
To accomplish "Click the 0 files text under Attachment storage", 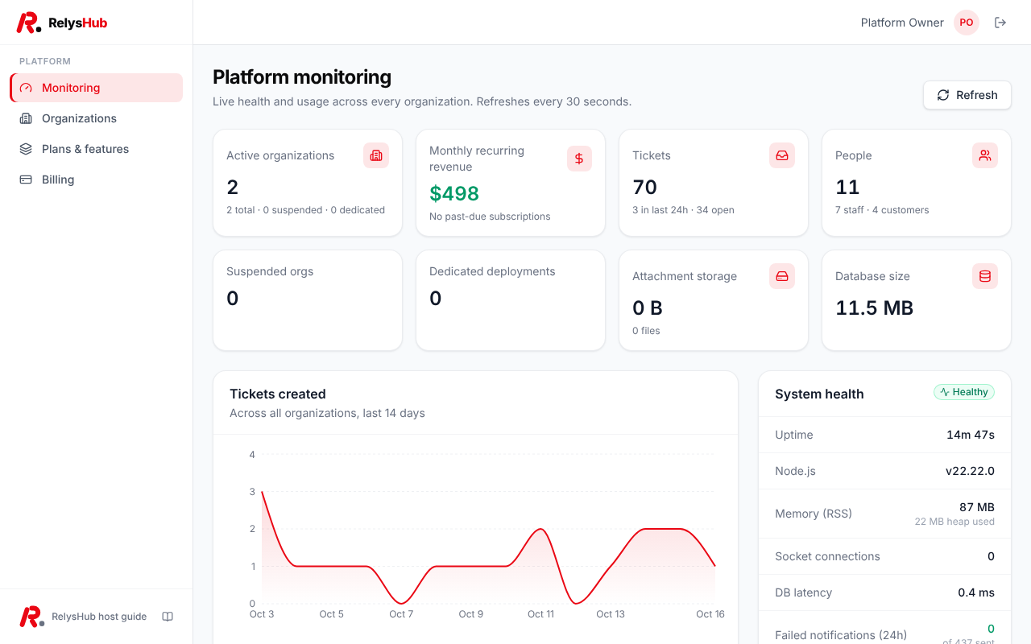I will point(646,331).
